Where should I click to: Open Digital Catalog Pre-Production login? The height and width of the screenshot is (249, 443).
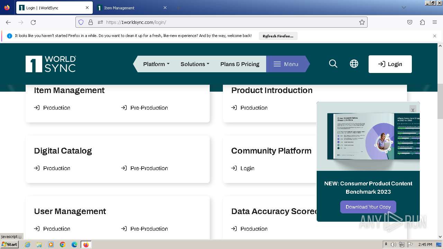(x=144, y=168)
